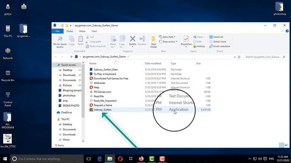Image resolution: width=291 pixels, height=163 pixels.
Task: Select the Read Me text document
Action: click(x=99, y=96)
